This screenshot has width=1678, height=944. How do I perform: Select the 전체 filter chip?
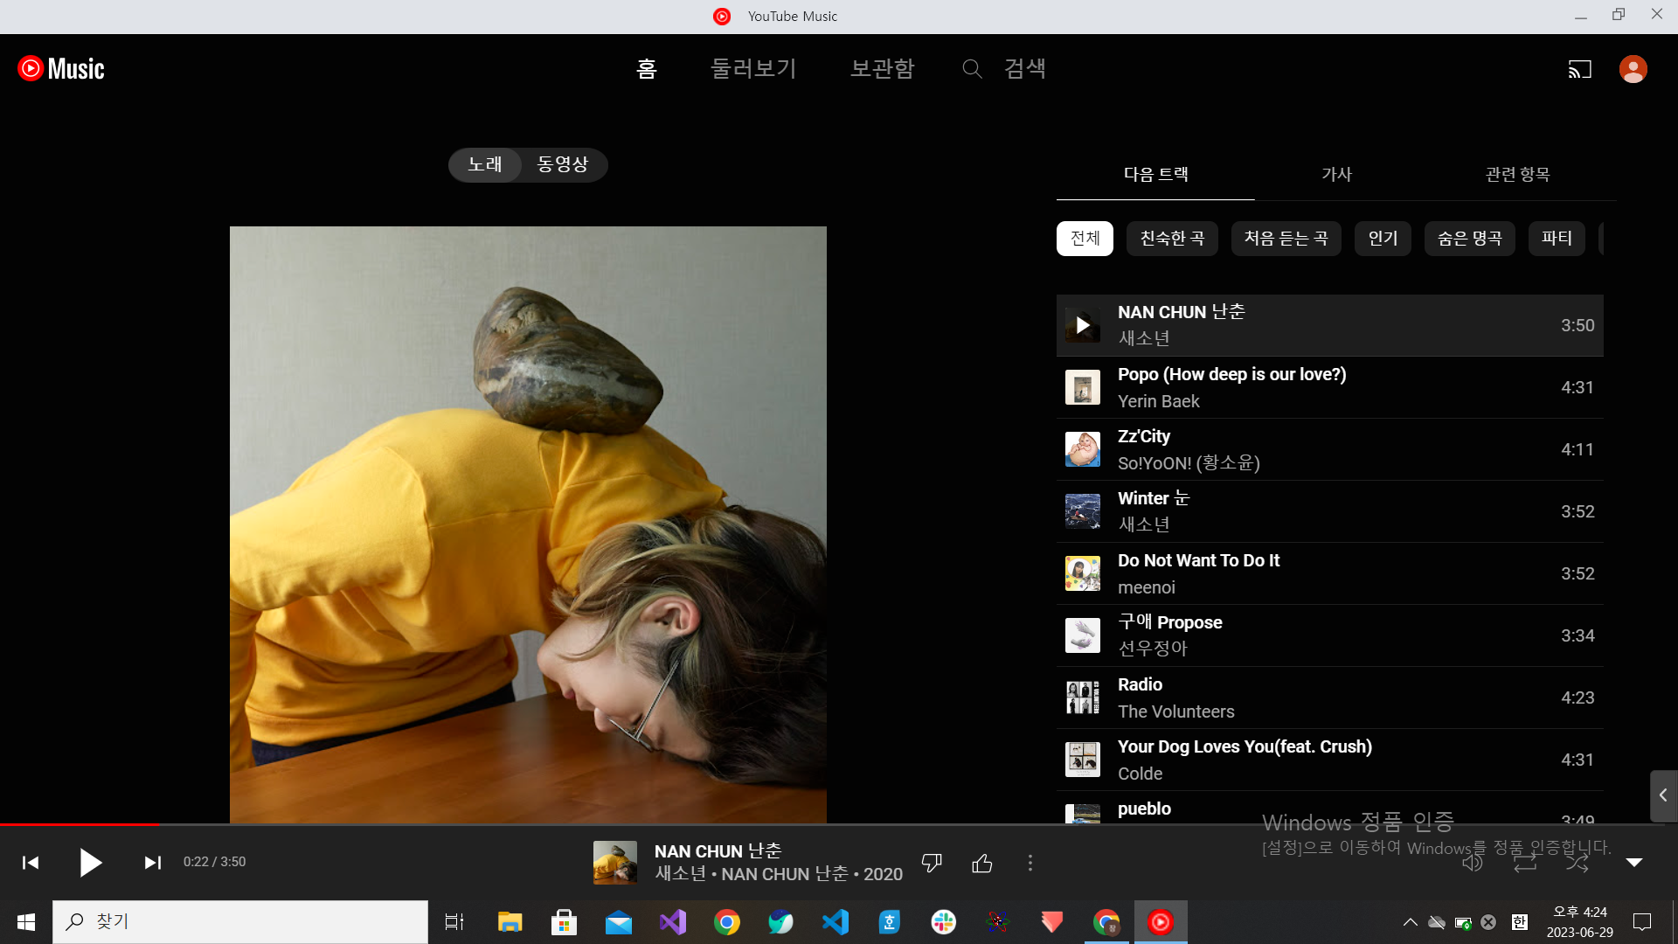(1085, 239)
